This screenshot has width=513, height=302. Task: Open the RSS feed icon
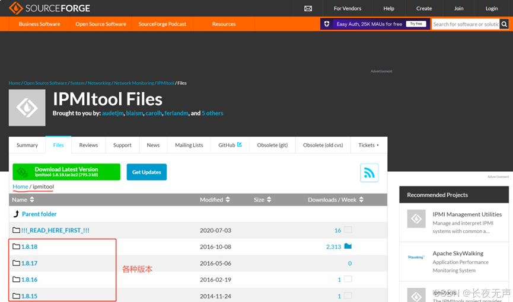point(369,172)
